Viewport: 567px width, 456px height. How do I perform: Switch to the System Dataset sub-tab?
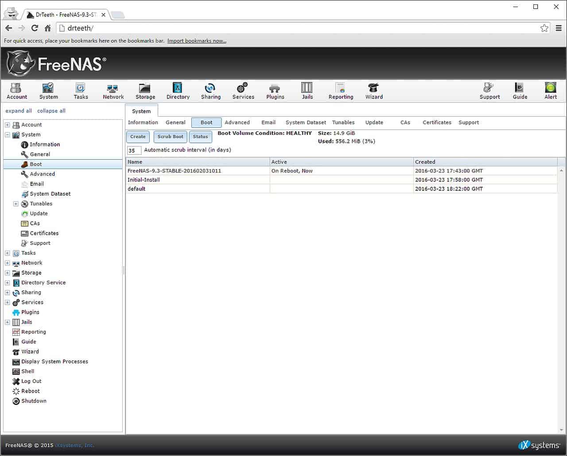[306, 122]
